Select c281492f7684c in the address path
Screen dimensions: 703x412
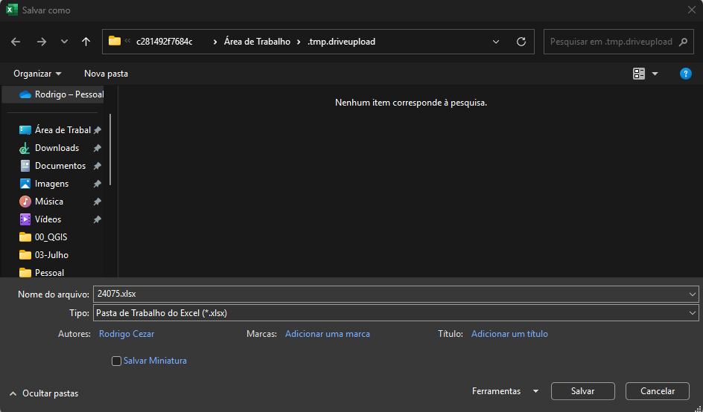point(165,42)
